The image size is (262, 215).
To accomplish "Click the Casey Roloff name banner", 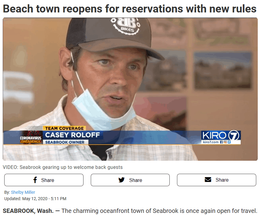I will pos(72,135).
